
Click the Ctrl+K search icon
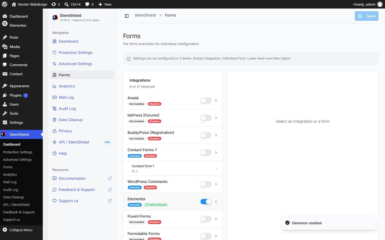pos(67,4)
